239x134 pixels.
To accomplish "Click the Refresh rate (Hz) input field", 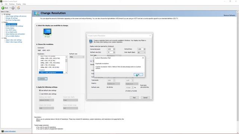I will pos(110,52).
